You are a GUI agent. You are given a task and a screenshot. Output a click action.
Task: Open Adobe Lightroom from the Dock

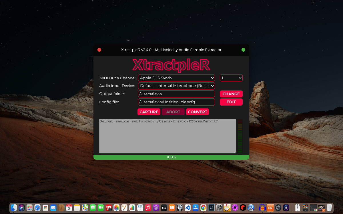(211, 208)
